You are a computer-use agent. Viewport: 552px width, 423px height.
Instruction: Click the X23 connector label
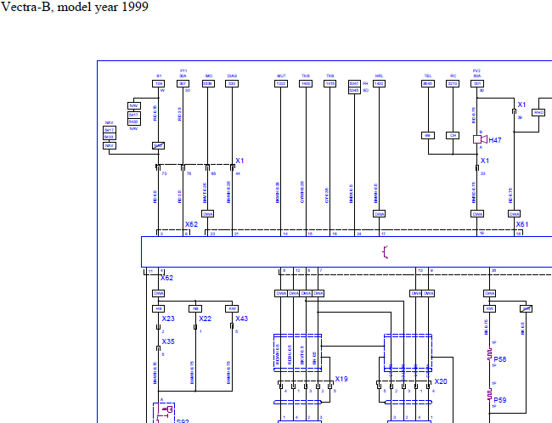click(168, 319)
